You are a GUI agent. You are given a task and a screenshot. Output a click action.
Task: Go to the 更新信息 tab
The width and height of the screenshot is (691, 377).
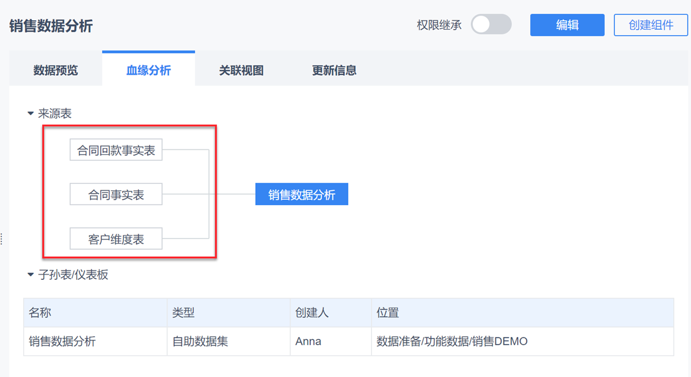point(334,70)
